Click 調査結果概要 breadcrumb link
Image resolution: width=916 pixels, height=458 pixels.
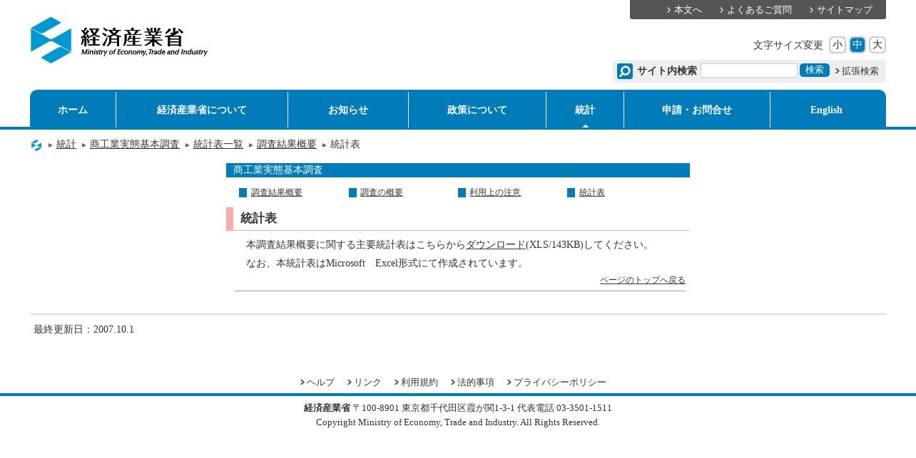287,145
